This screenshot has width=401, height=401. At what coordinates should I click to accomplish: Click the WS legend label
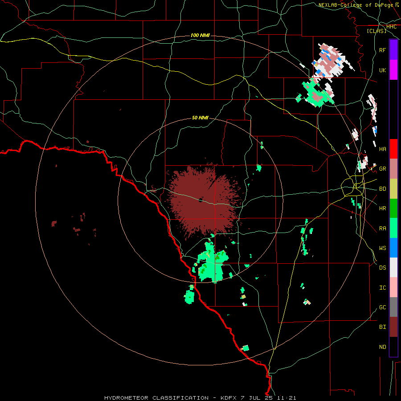tap(382, 248)
